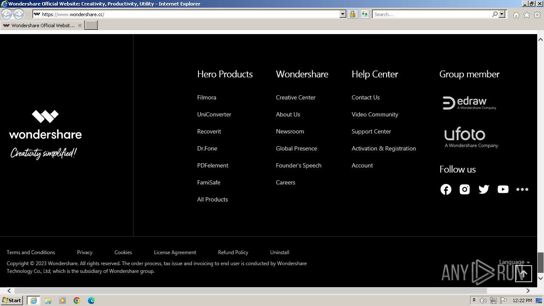Open the Creative Center link
The image size is (544, 306).
(x=296, y=97)
